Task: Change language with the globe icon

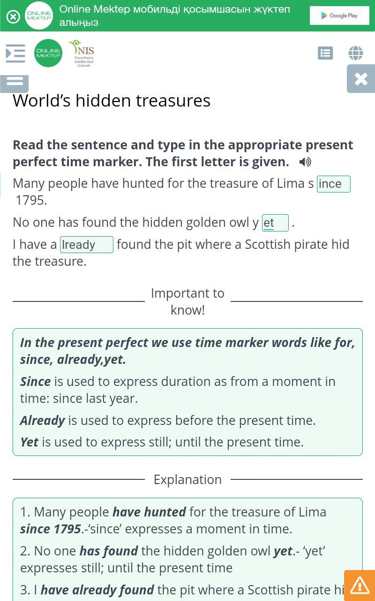Action: (x=356, y=53)
